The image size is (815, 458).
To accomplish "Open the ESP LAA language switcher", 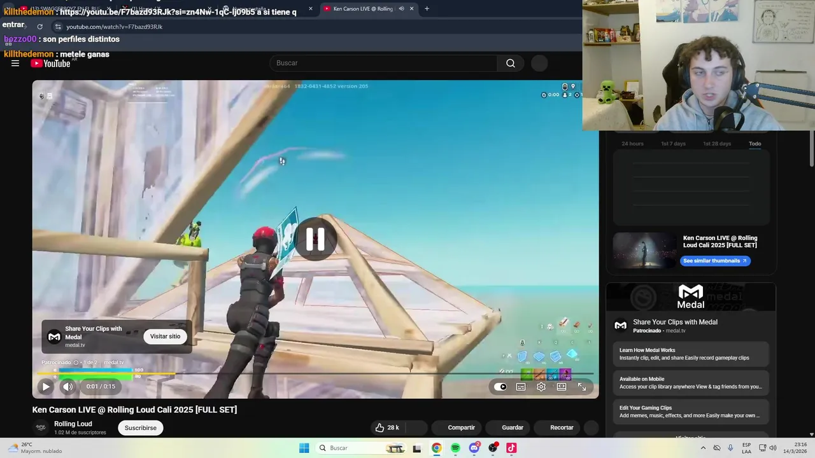I will click(x=746, y=448).
